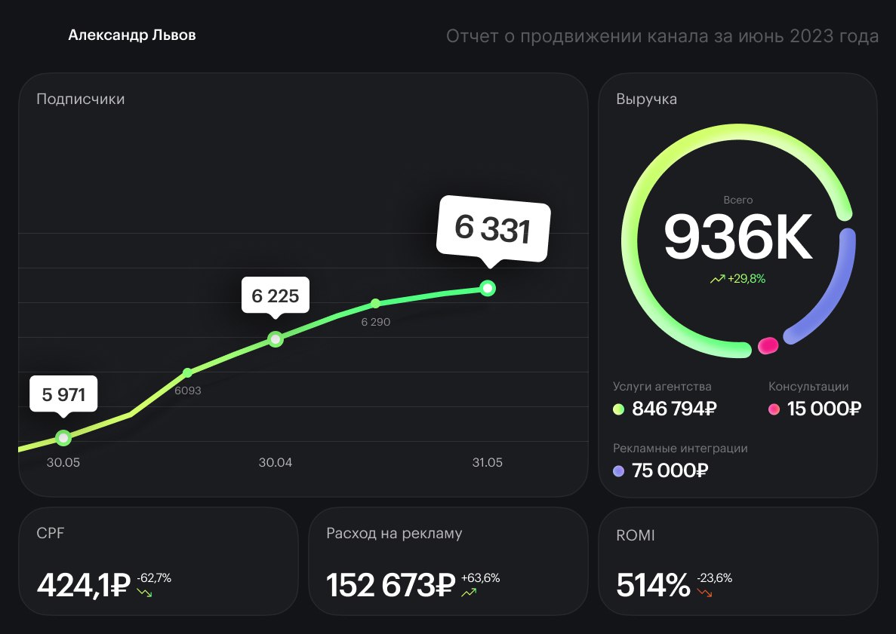Click the pink segment of revenue ring
Image resolution: width=896 pixels, height=634 pixels.
pyautogui.click(x=768, y=345)
